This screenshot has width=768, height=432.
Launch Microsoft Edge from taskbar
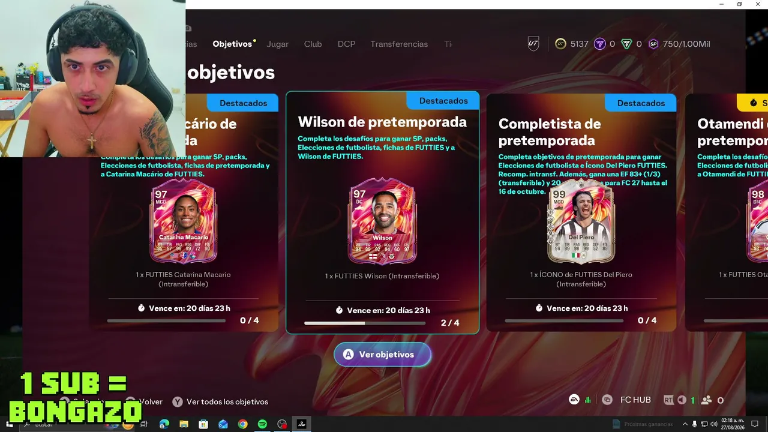tap(164, 424)
